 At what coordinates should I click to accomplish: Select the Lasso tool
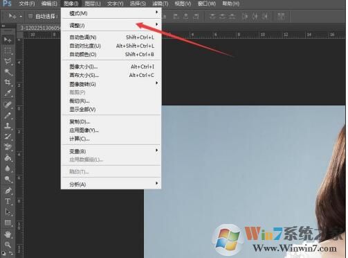pos(8,61)
